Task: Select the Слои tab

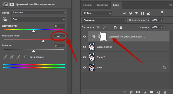Action: click(116, 5)
